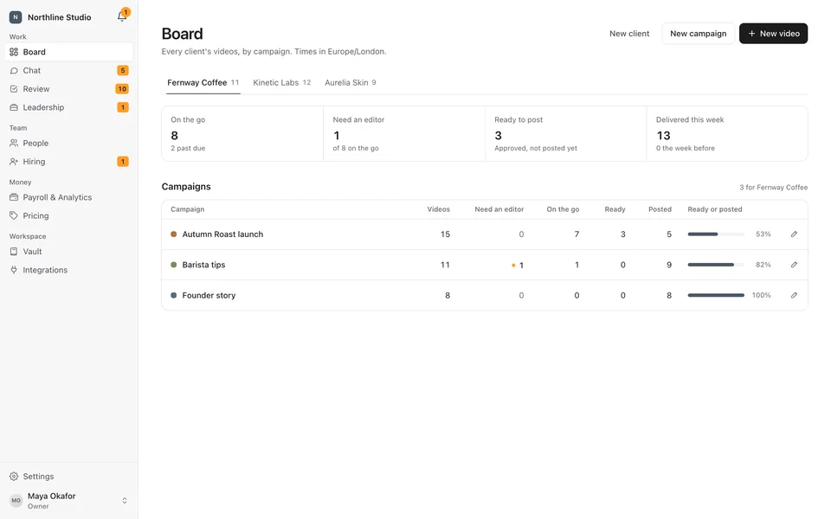This screenshot has width=831, height=519.
Task: Click the Autumn Roast launch 53% progress bar
Action: [x=716, y=234]
